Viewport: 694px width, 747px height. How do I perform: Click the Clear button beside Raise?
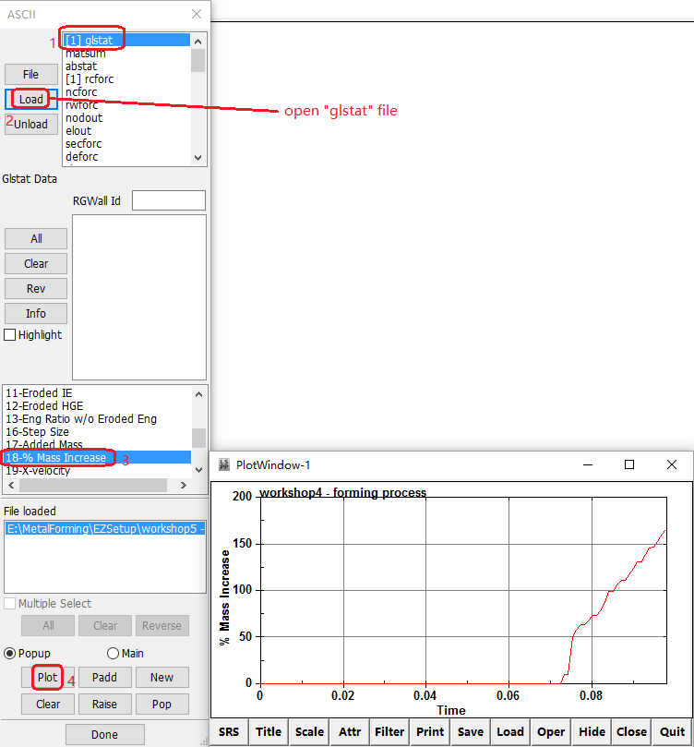48,704
